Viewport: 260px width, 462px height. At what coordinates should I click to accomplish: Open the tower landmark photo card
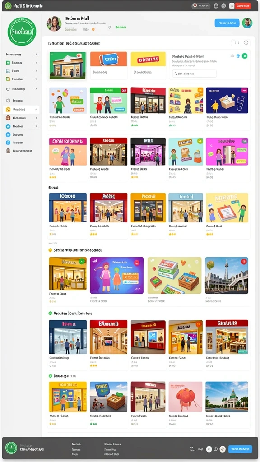[x=227, y=276]
